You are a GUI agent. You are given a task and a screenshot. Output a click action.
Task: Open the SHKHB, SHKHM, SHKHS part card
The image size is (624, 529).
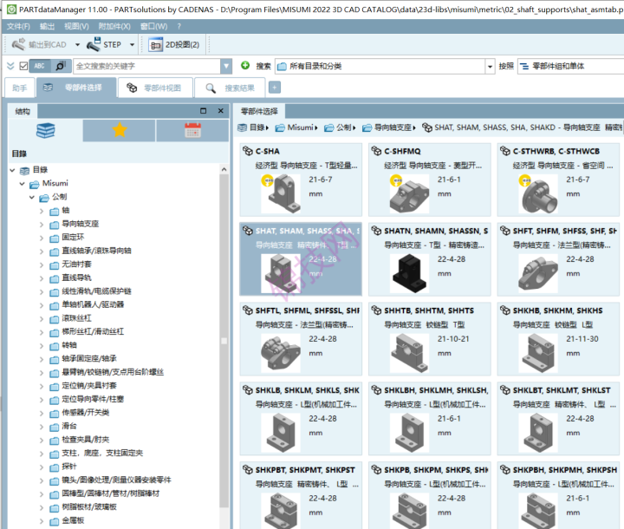point(558,339)
